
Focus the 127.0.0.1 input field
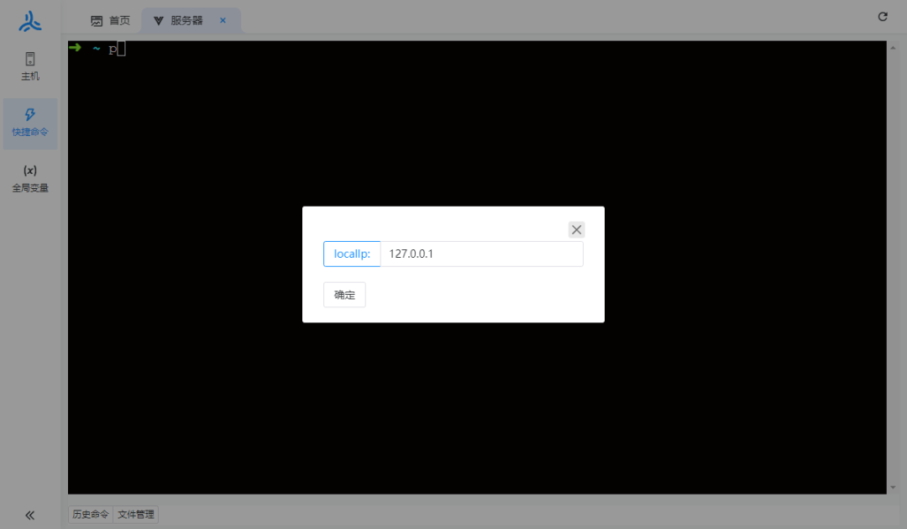(x=481, y=254)
